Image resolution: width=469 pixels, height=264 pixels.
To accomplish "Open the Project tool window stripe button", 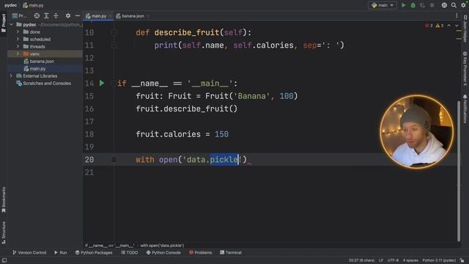I will [4, 23].
